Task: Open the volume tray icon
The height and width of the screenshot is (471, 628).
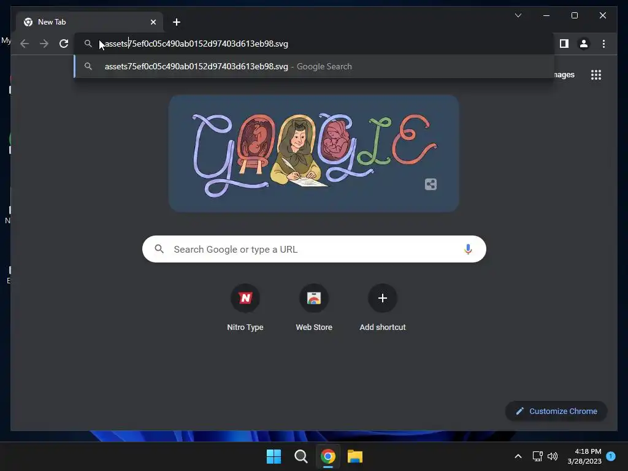Action: coord(553,456)
